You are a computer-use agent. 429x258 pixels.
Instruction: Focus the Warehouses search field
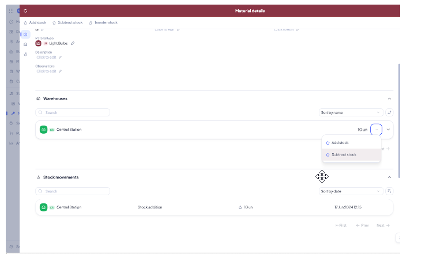(x=73, y=112)
